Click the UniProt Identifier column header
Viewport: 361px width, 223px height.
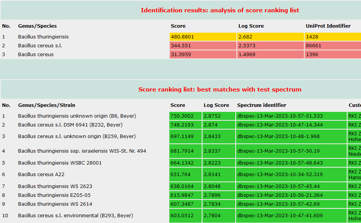328,26
